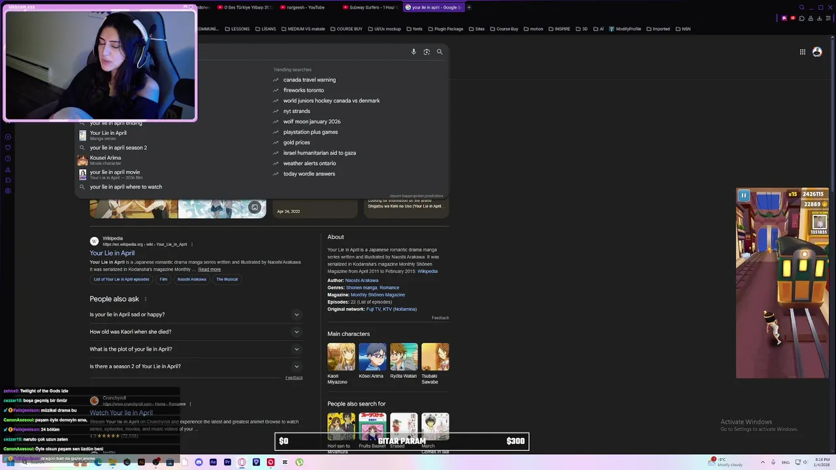Screen dimensions: 836x470
Task: Click the Feedback link under About panel
Action: (440, 318)
